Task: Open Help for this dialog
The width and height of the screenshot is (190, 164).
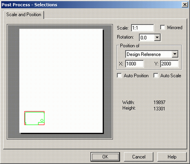Action: (172, 157)
